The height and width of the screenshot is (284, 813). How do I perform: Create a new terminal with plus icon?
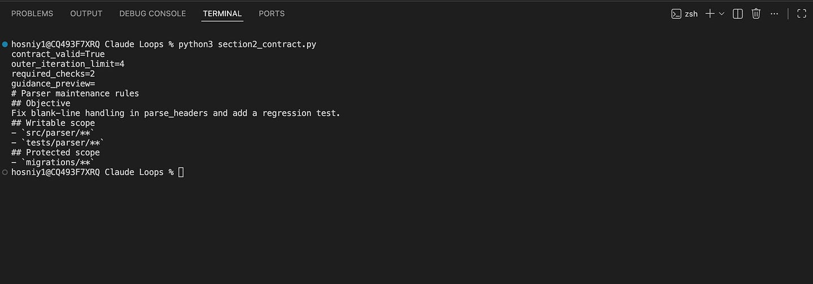[710, 14]
